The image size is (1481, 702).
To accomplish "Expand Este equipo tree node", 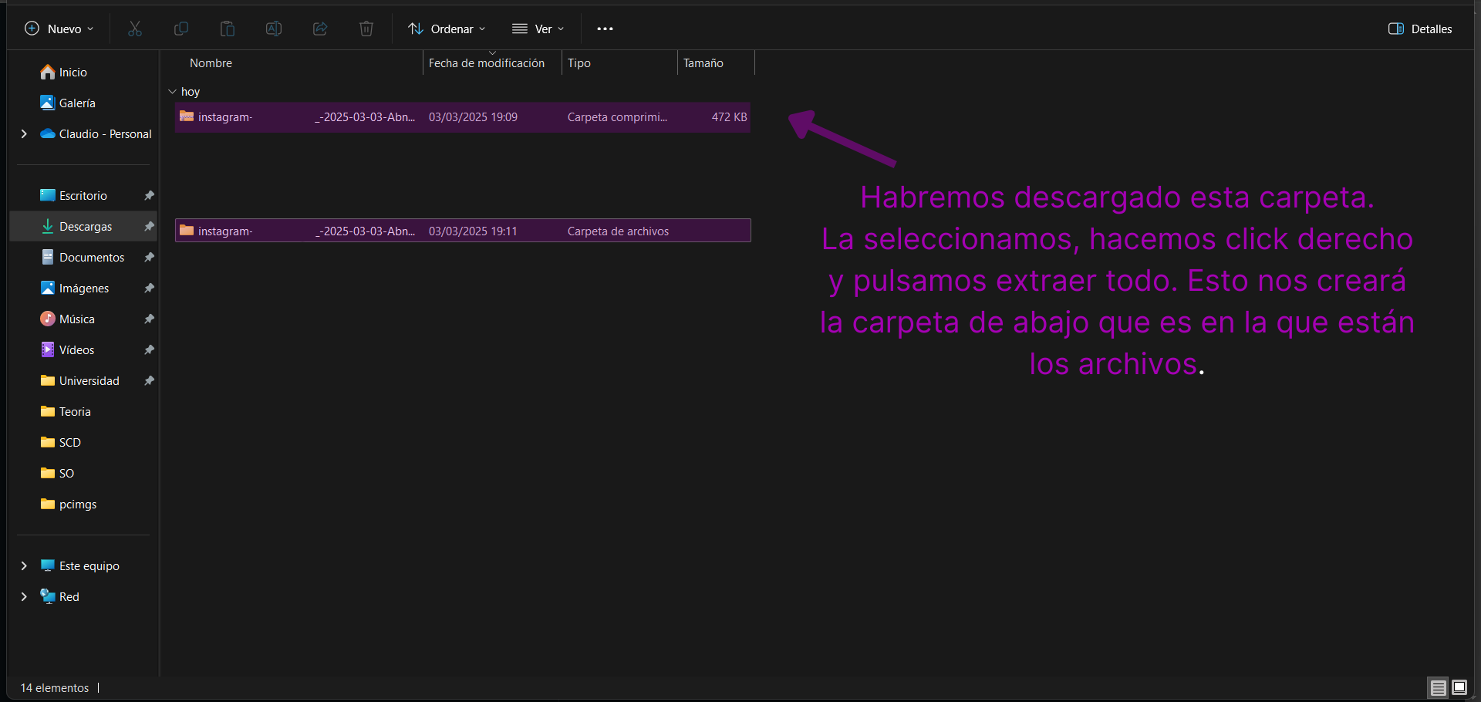I will [x=24, y=565].
